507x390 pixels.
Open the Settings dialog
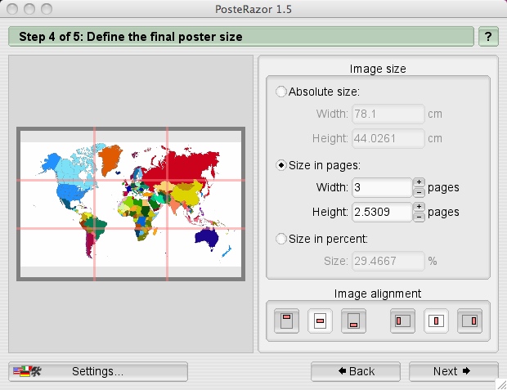point(98,371)
